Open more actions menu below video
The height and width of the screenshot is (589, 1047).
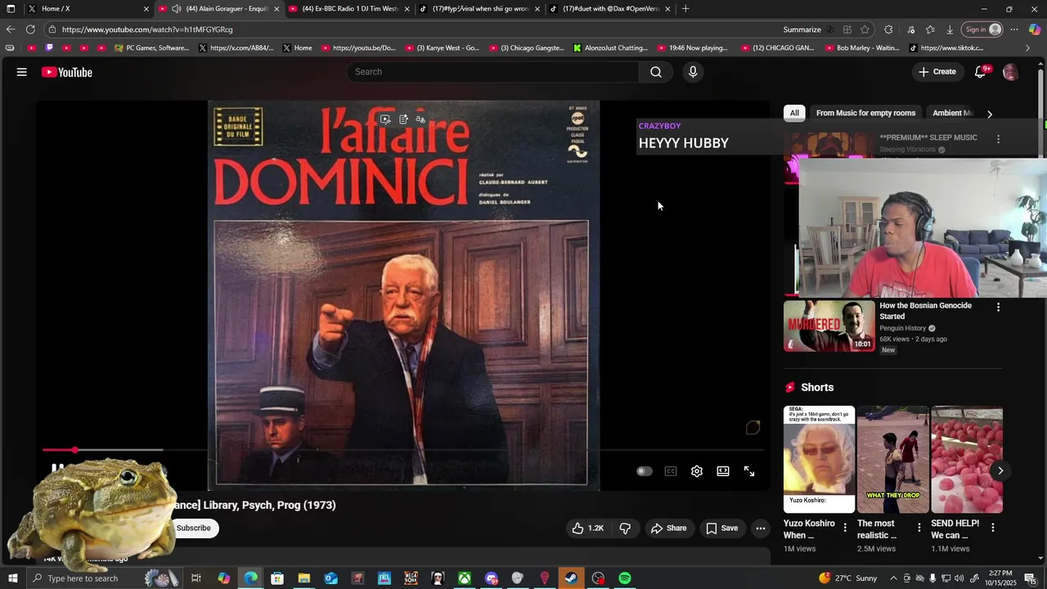[761, 528]
